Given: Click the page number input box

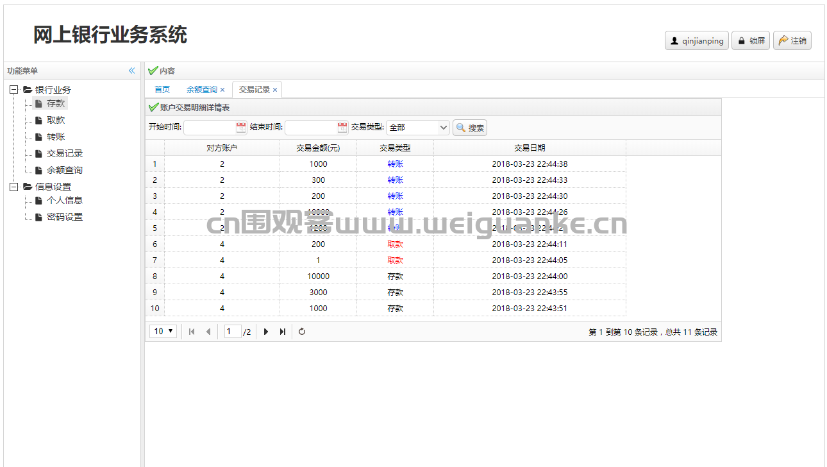Looking at the screenshot, I should tap(233, 332).
